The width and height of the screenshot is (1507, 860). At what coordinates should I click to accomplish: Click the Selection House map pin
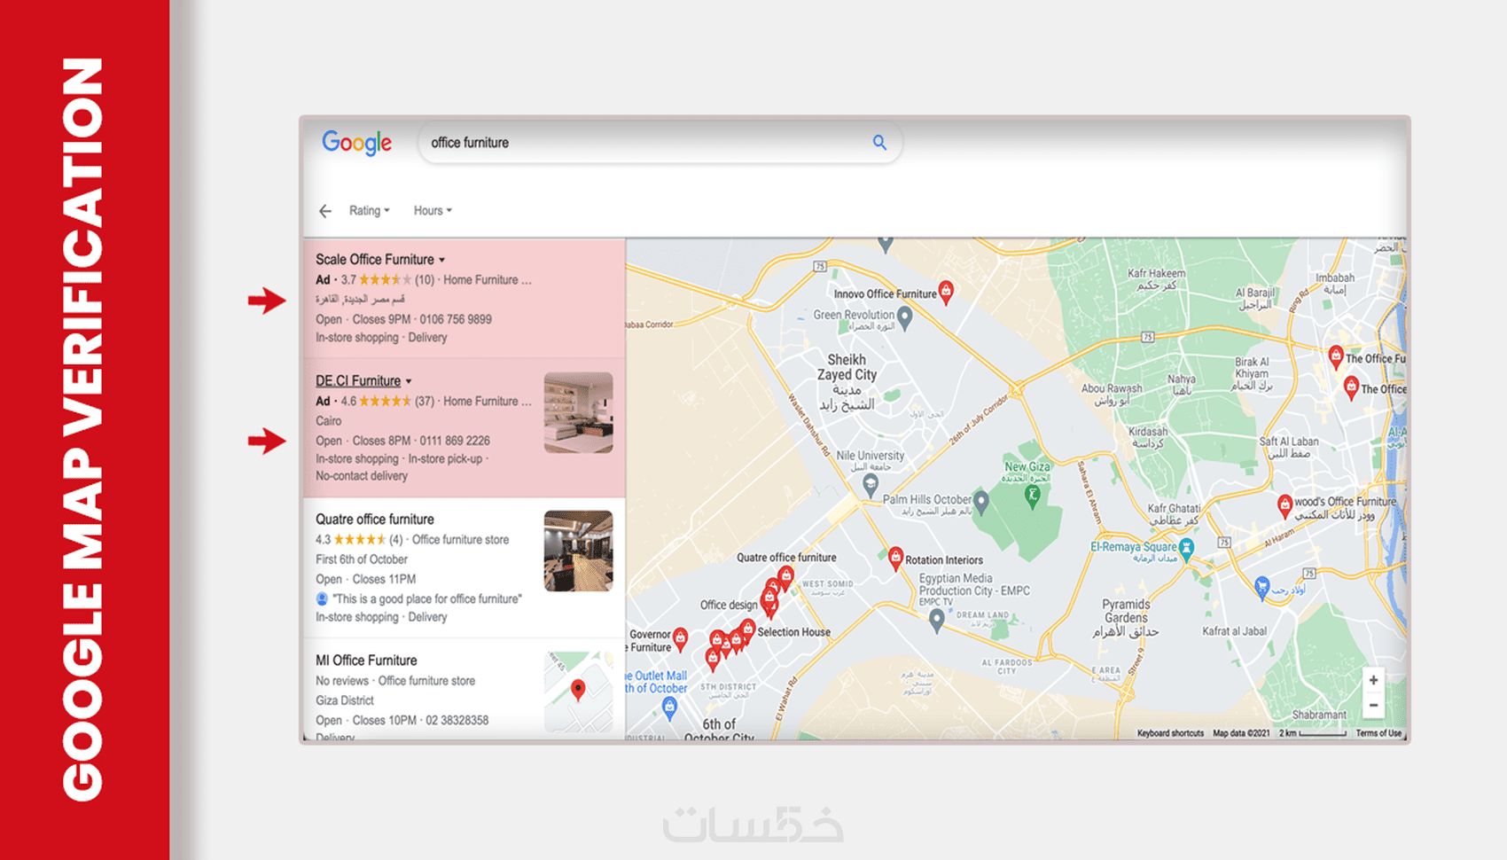pos(747,629)
